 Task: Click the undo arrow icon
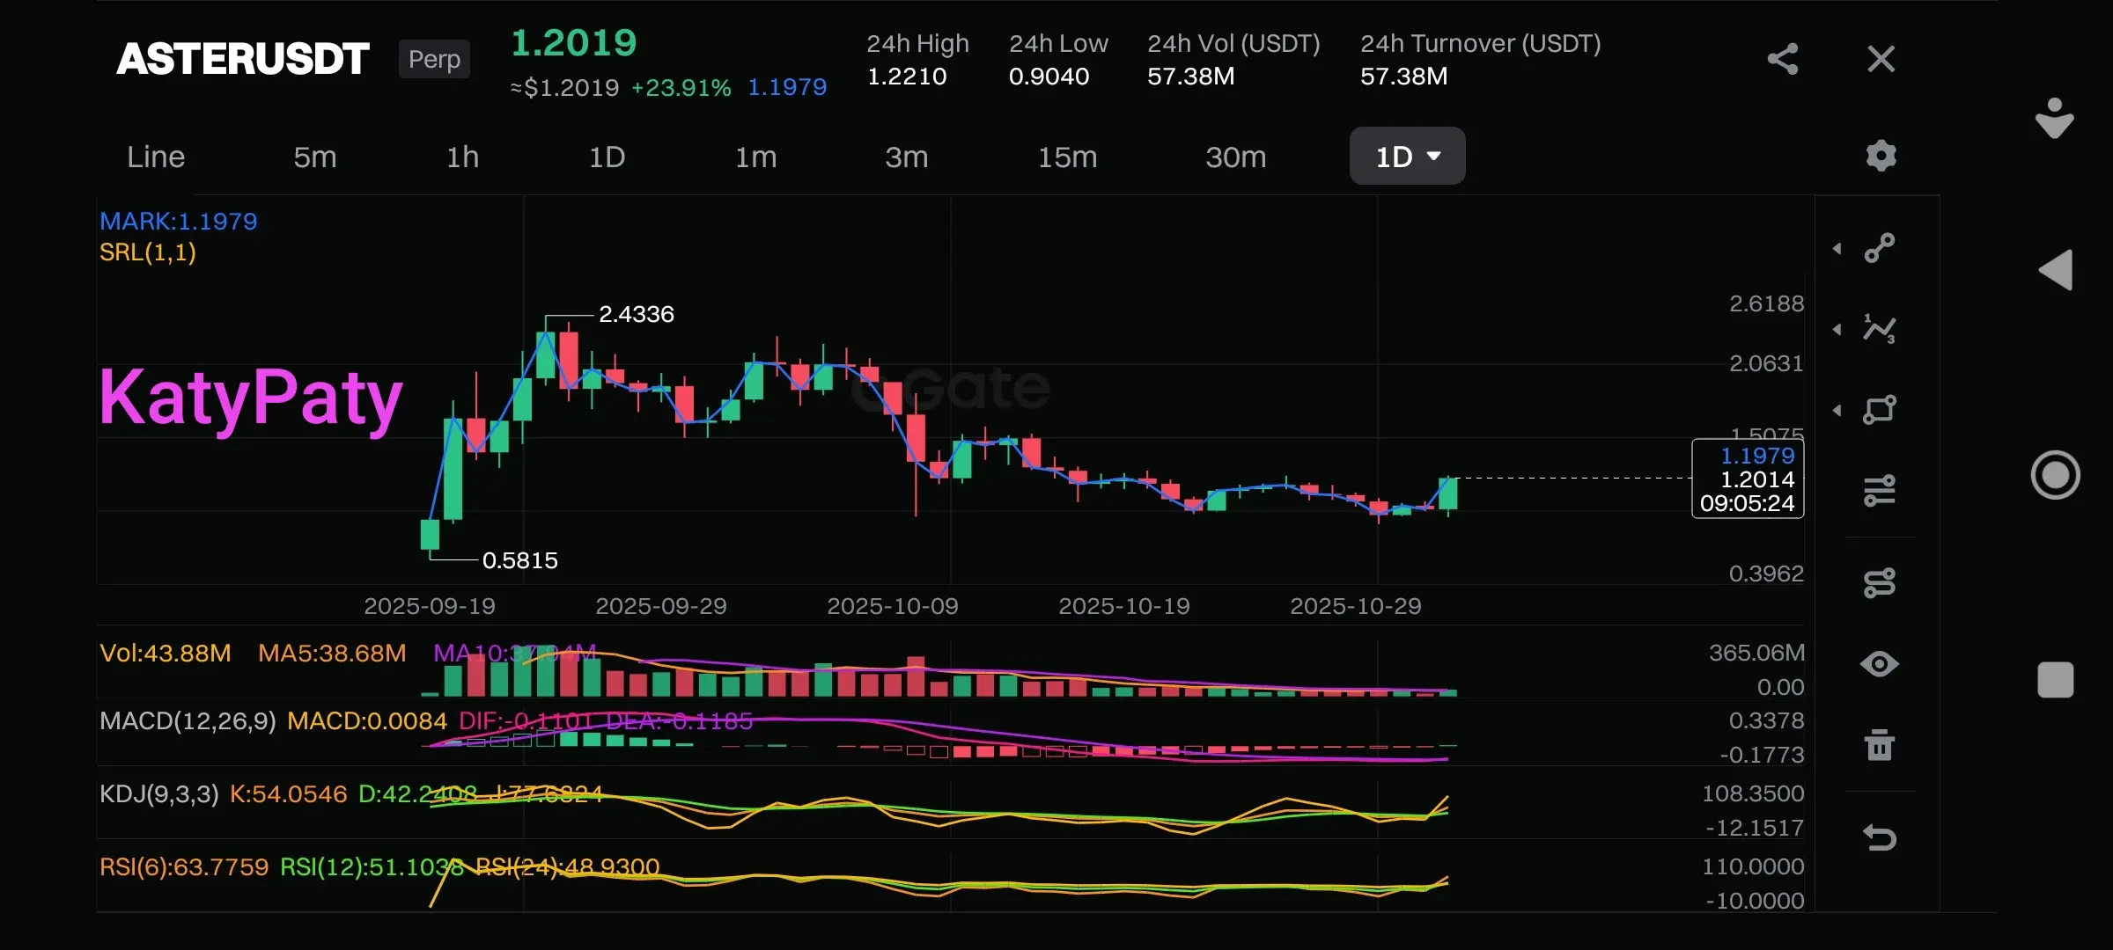[x=1880, y=837]
